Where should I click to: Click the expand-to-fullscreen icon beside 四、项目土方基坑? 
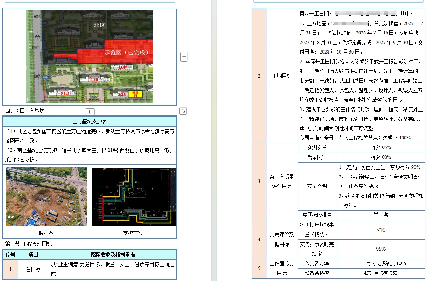(x=184, y=111)
